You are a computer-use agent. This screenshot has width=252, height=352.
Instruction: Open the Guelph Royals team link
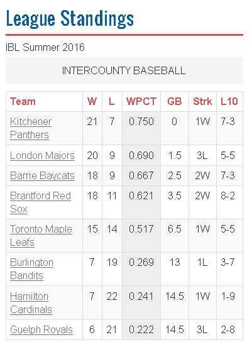41,330
